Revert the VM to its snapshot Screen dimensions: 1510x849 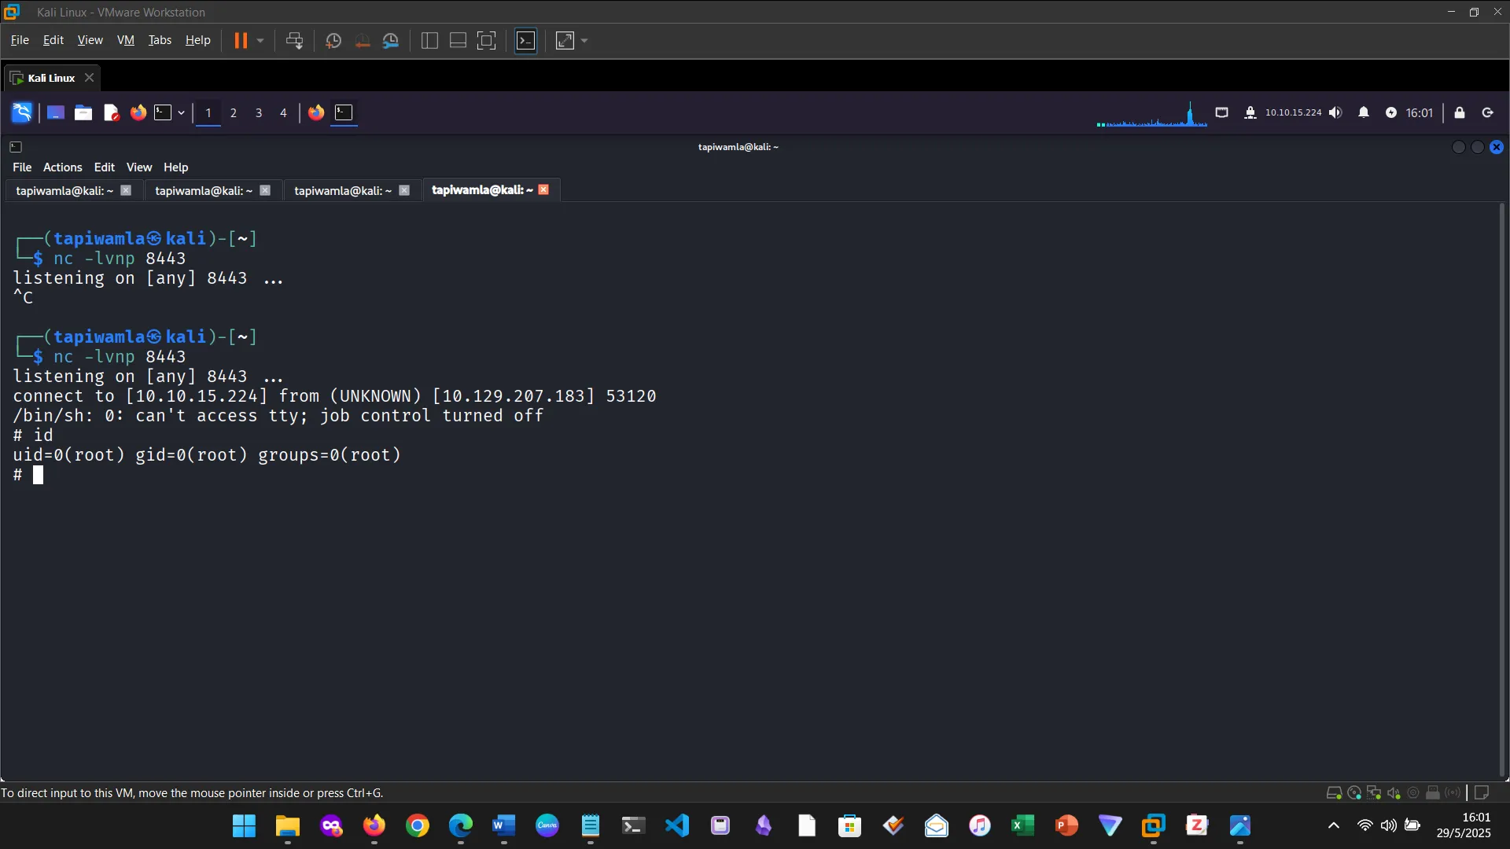click(x=362, y=40)
